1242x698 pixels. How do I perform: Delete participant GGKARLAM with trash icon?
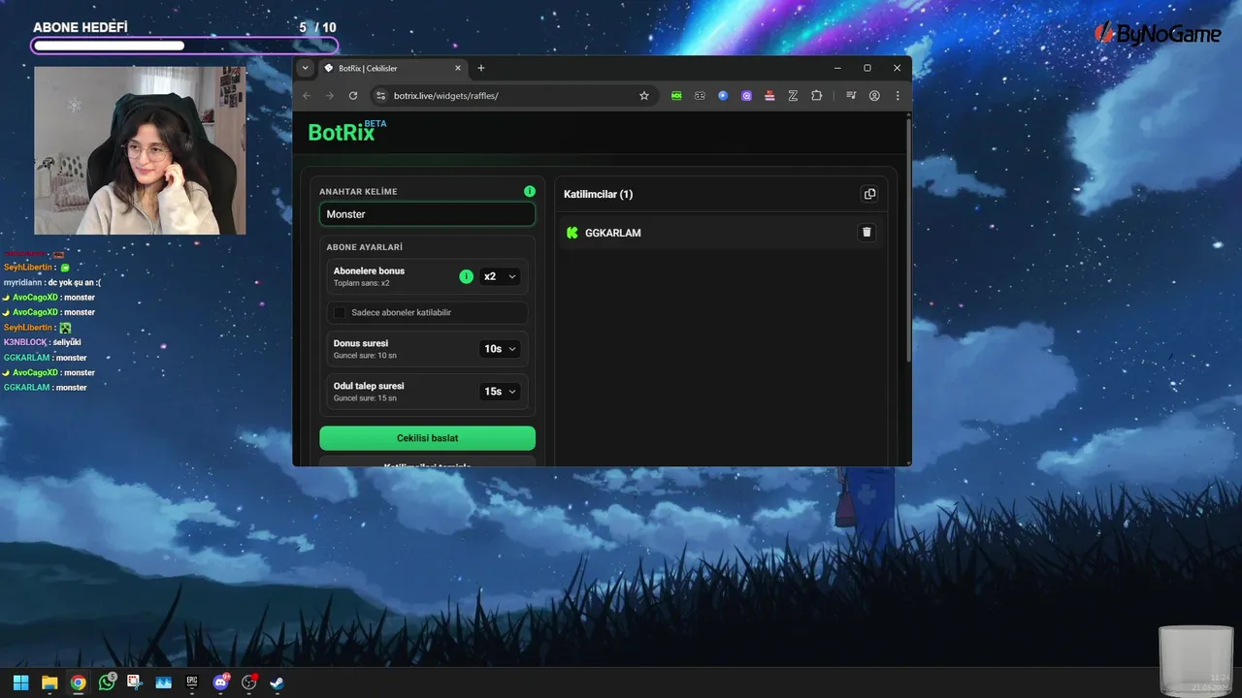[x=866, y=233]
